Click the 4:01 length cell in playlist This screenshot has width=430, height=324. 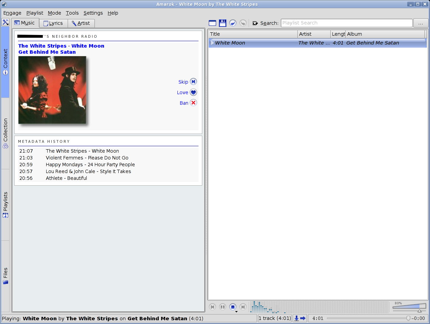click(x=338, y=43)
